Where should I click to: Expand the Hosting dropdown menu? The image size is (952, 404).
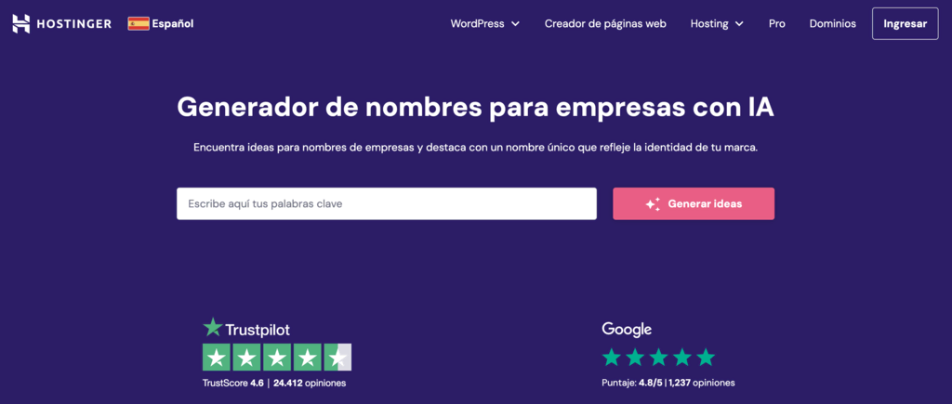coord(717,23)
